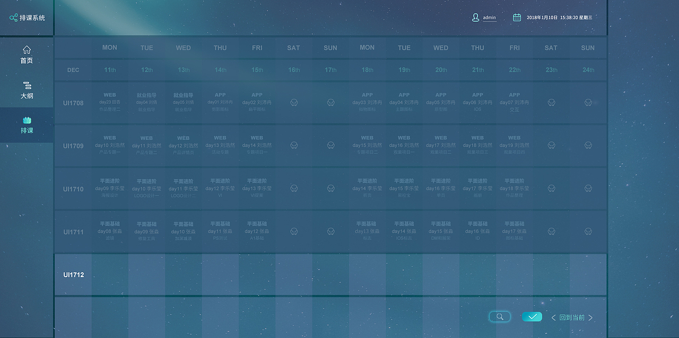Image resolution: width=679 pixels, height=338 pixels.
Task: Open WEB day14 刘浩然 lesson cell
Action: 257,145
